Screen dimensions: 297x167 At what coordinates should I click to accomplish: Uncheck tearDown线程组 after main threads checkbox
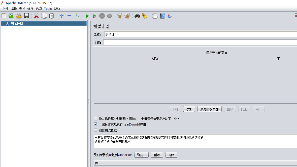coord(95,124)
